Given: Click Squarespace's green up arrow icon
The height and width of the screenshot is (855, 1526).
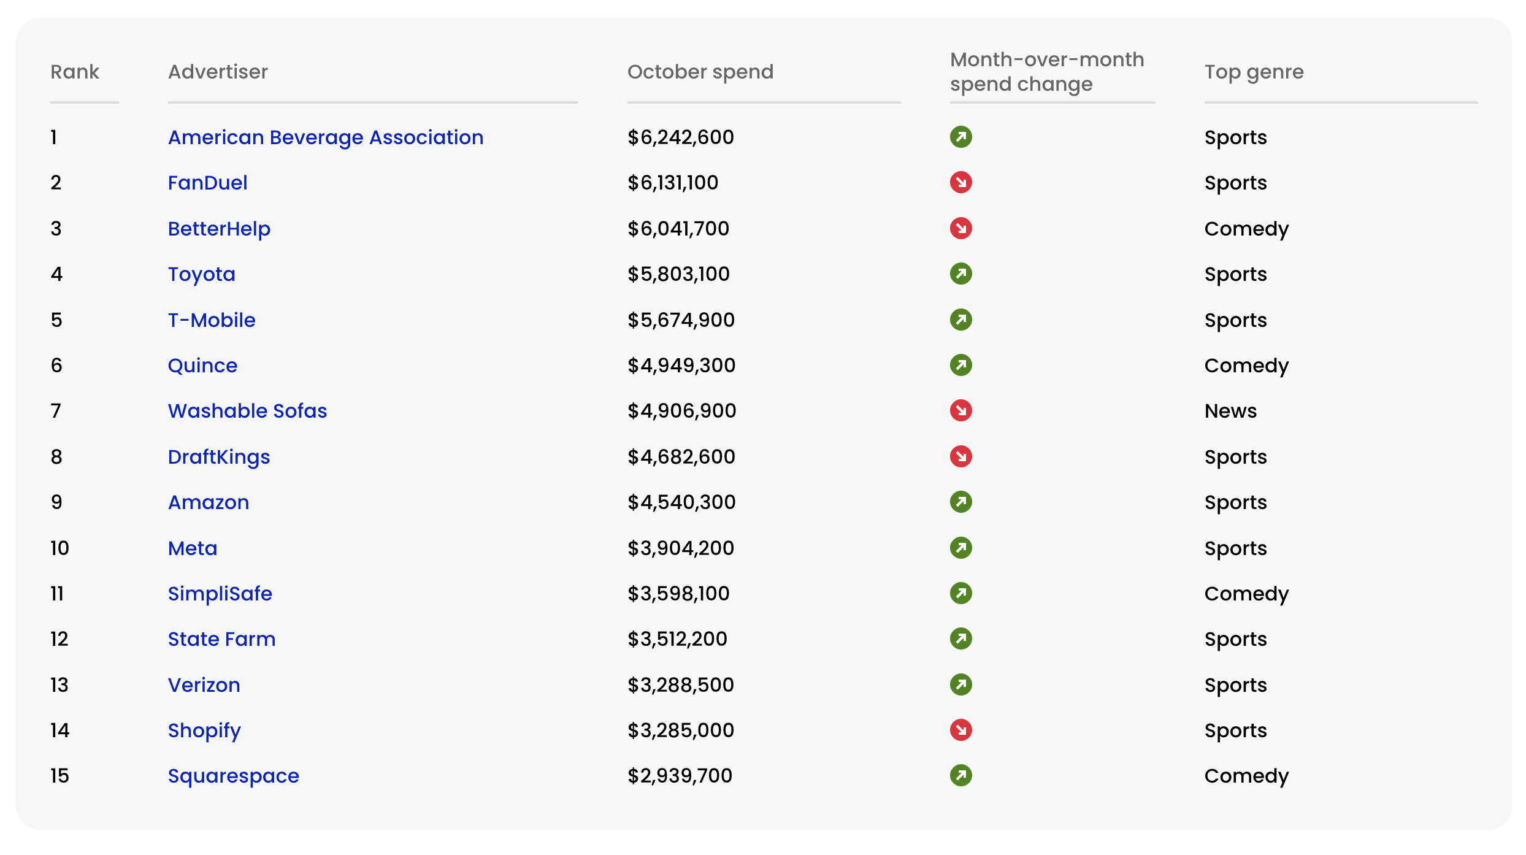Looking at the screenshot, I should tap(960, 775).
